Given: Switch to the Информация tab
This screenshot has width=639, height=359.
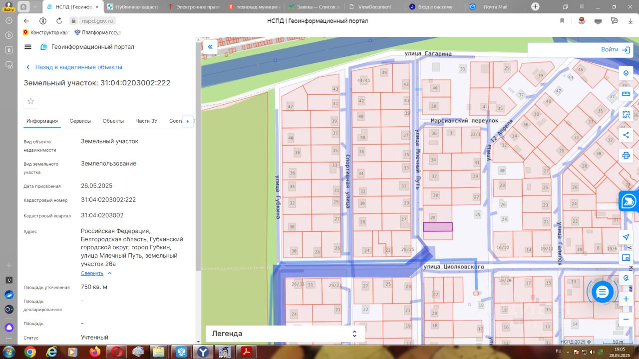Looking at the screenshot, I should click(x=42, y=121).
